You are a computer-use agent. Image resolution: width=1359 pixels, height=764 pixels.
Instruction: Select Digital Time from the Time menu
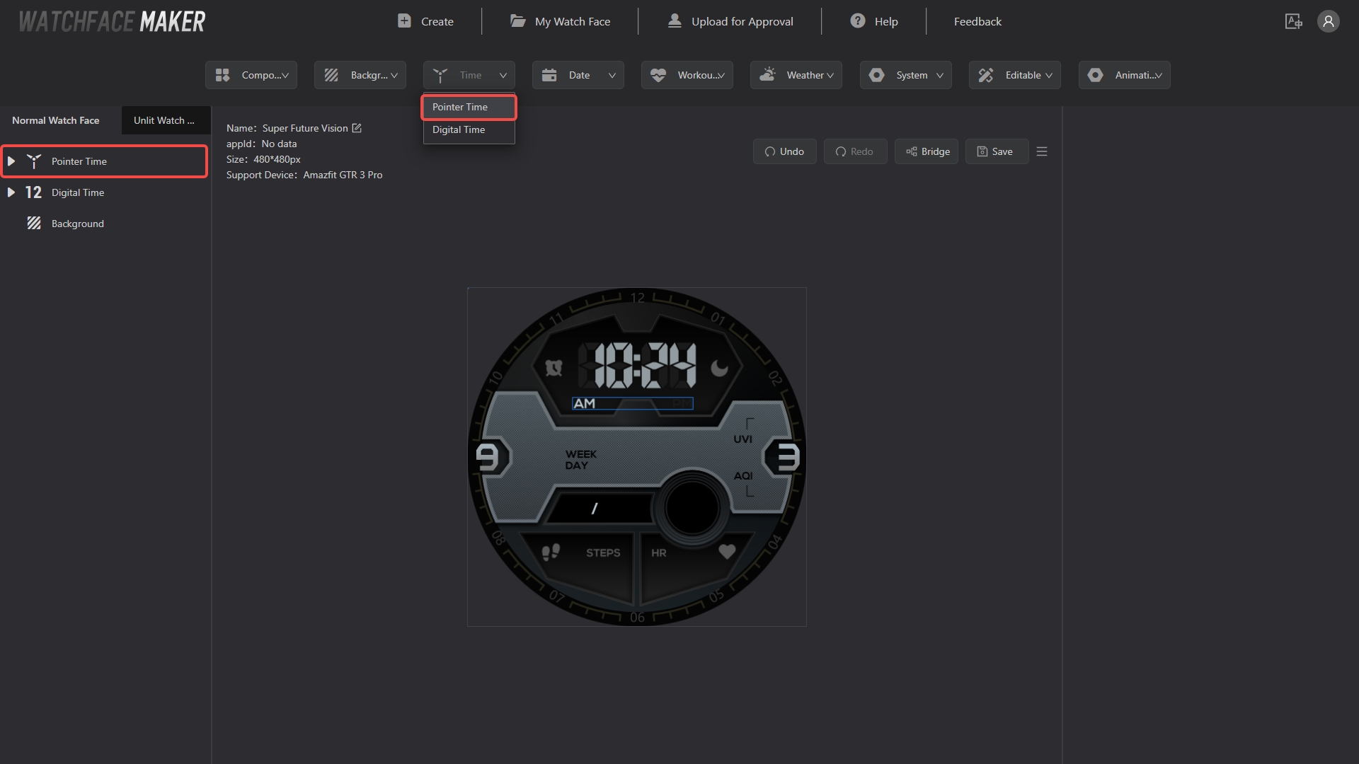(x=458, y=129)
